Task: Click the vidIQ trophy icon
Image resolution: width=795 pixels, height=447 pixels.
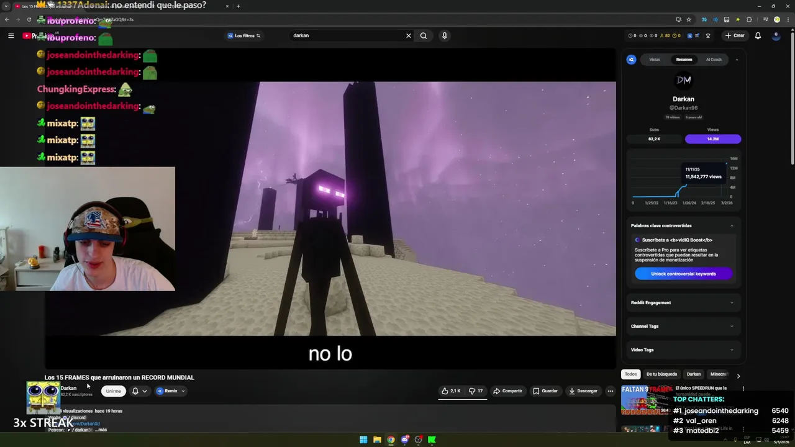Action: (707, 35)
